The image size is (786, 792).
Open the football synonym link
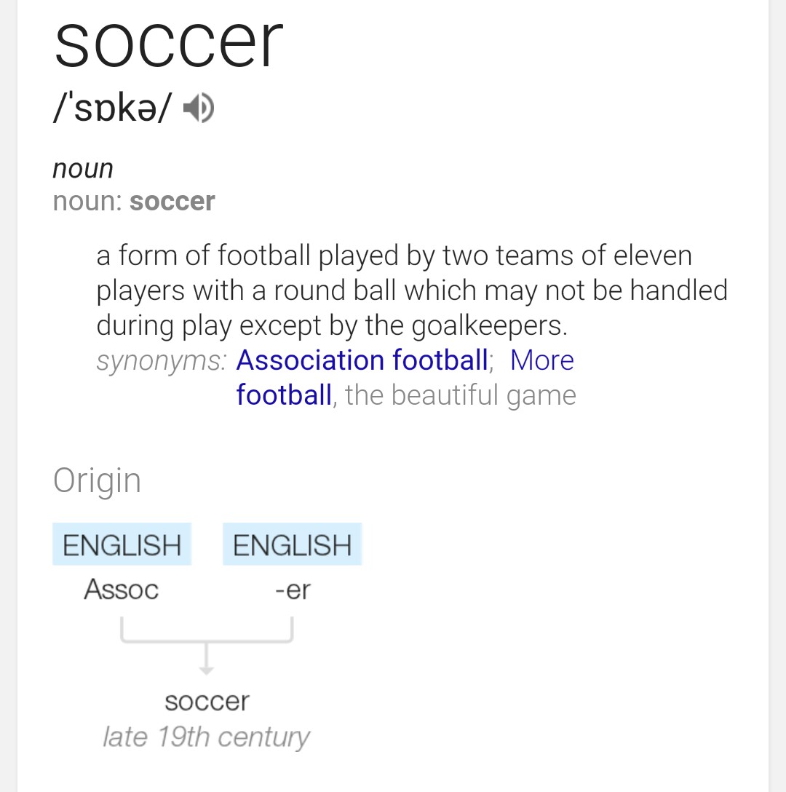284,395
